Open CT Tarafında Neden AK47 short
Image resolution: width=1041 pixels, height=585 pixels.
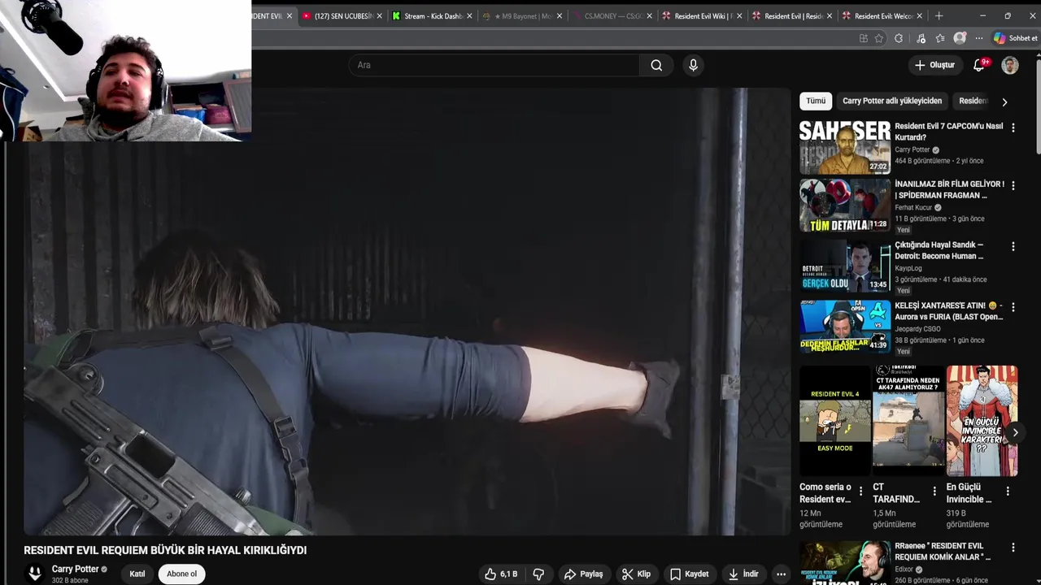click(908, 420)
